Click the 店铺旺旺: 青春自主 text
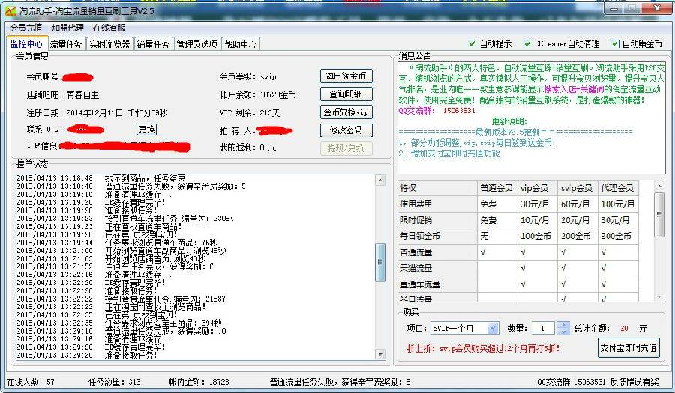Screen dimensions: 675x393 pos(63,94)
